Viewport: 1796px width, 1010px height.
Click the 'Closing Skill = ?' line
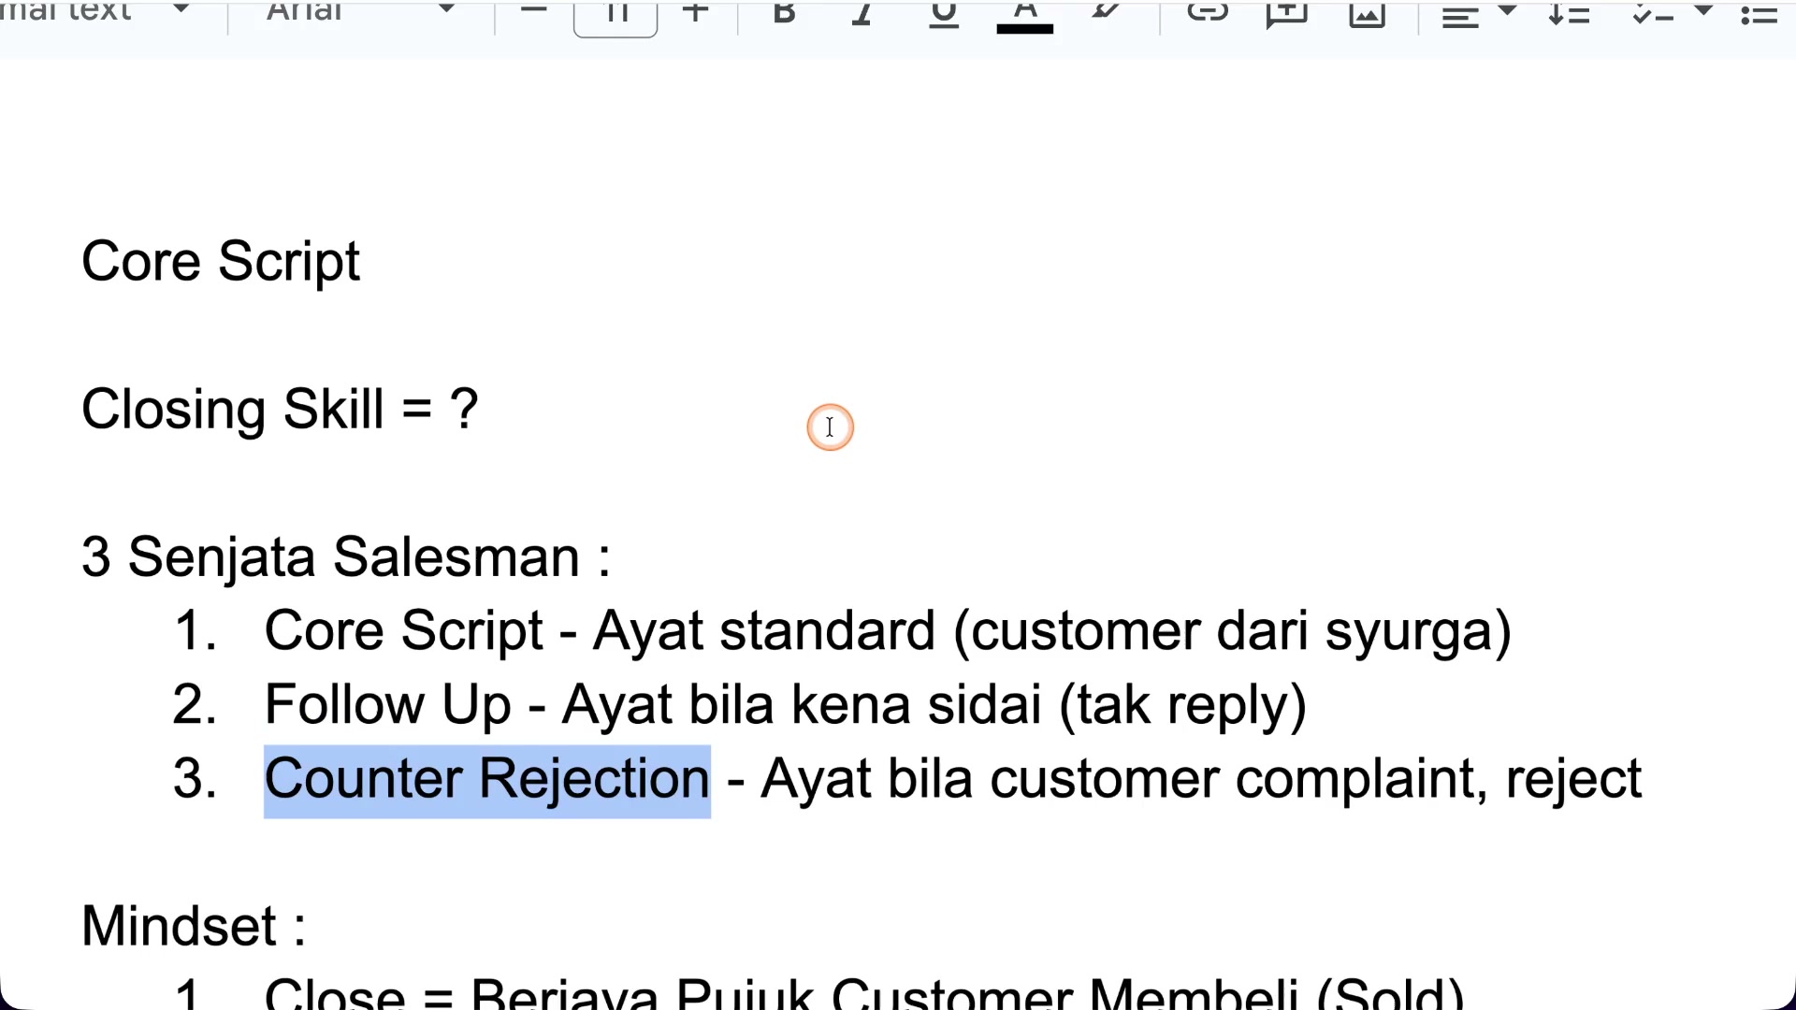pyautogui.click(x=280, y=410)
